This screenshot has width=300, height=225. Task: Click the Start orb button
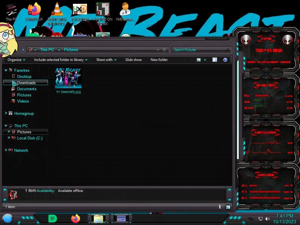[7, 219]
